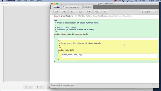Click the comment 'Constructor for objects of class MyWorld.'
Image resolution: width=161 pixels, height=91 pixels.
pyautogui.click(x=81, y=43)
